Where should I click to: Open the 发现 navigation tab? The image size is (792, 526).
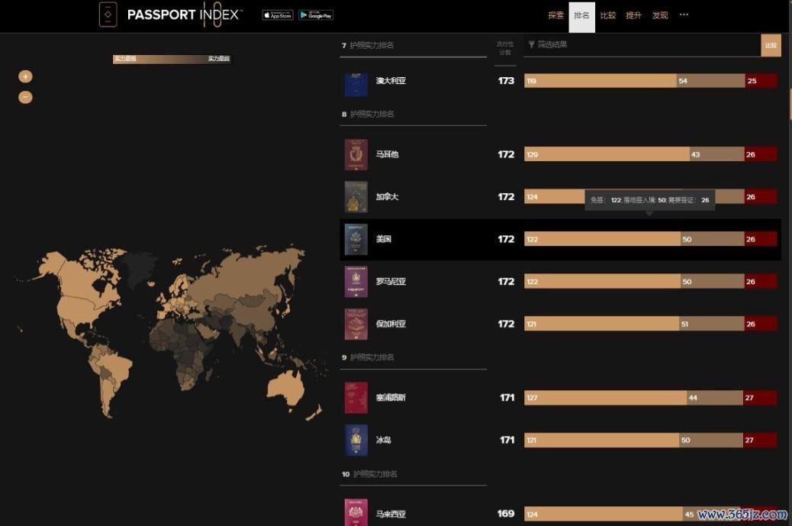(660, 15)
